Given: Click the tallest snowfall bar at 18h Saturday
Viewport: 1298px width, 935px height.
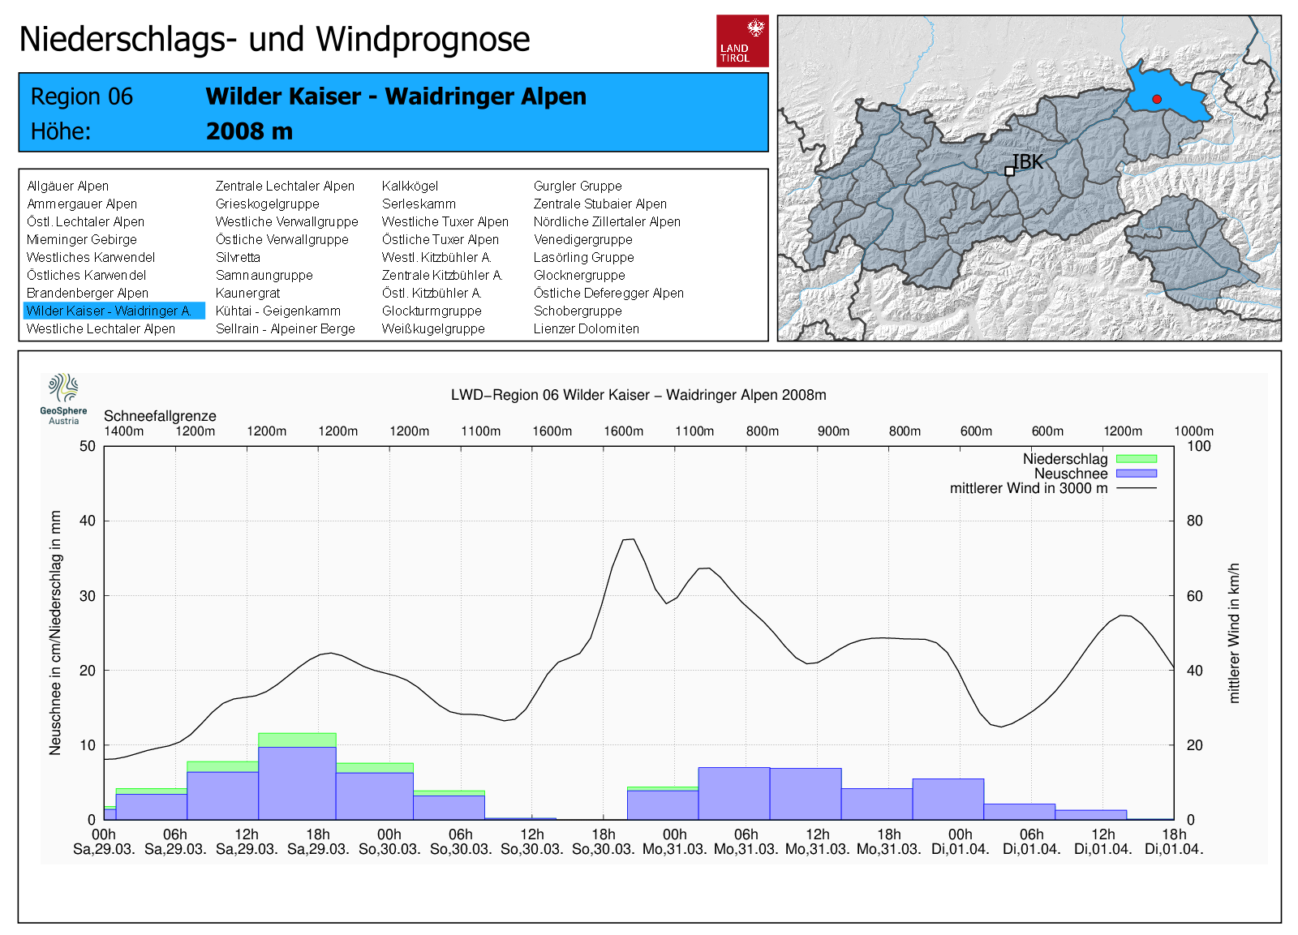Looking at the screenshot, I should [297, 782].
